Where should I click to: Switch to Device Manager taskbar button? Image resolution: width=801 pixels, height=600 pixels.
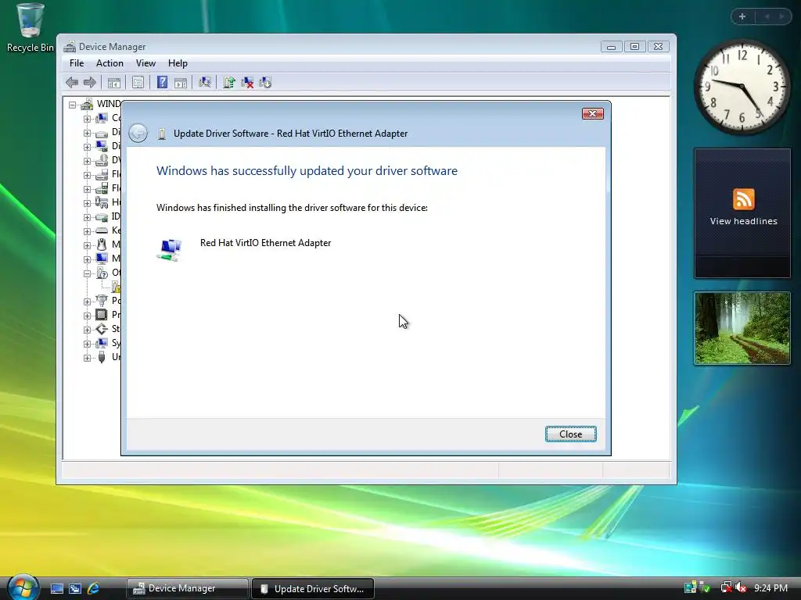pyautogui.click(x=187, y=588)
